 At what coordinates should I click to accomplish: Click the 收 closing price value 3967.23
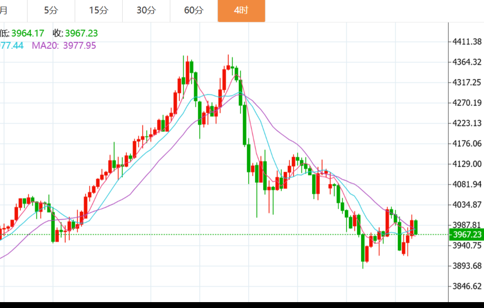[82, 33]
